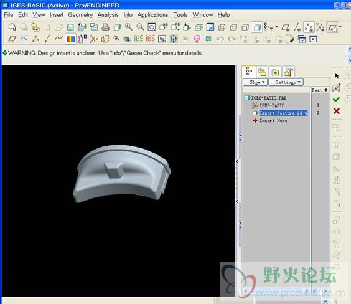Select the shaded display style icon

tap(257, 27)
